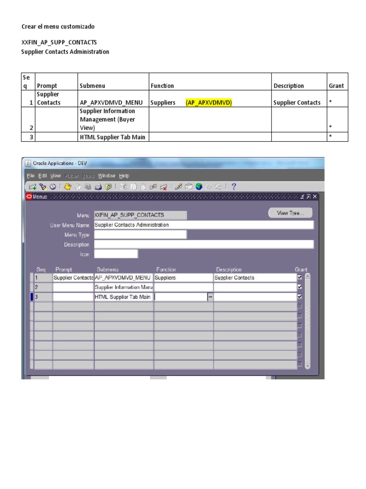Click the Attachments paperclip icon
Screen dimensions: 366x489
tap(209, 187)
